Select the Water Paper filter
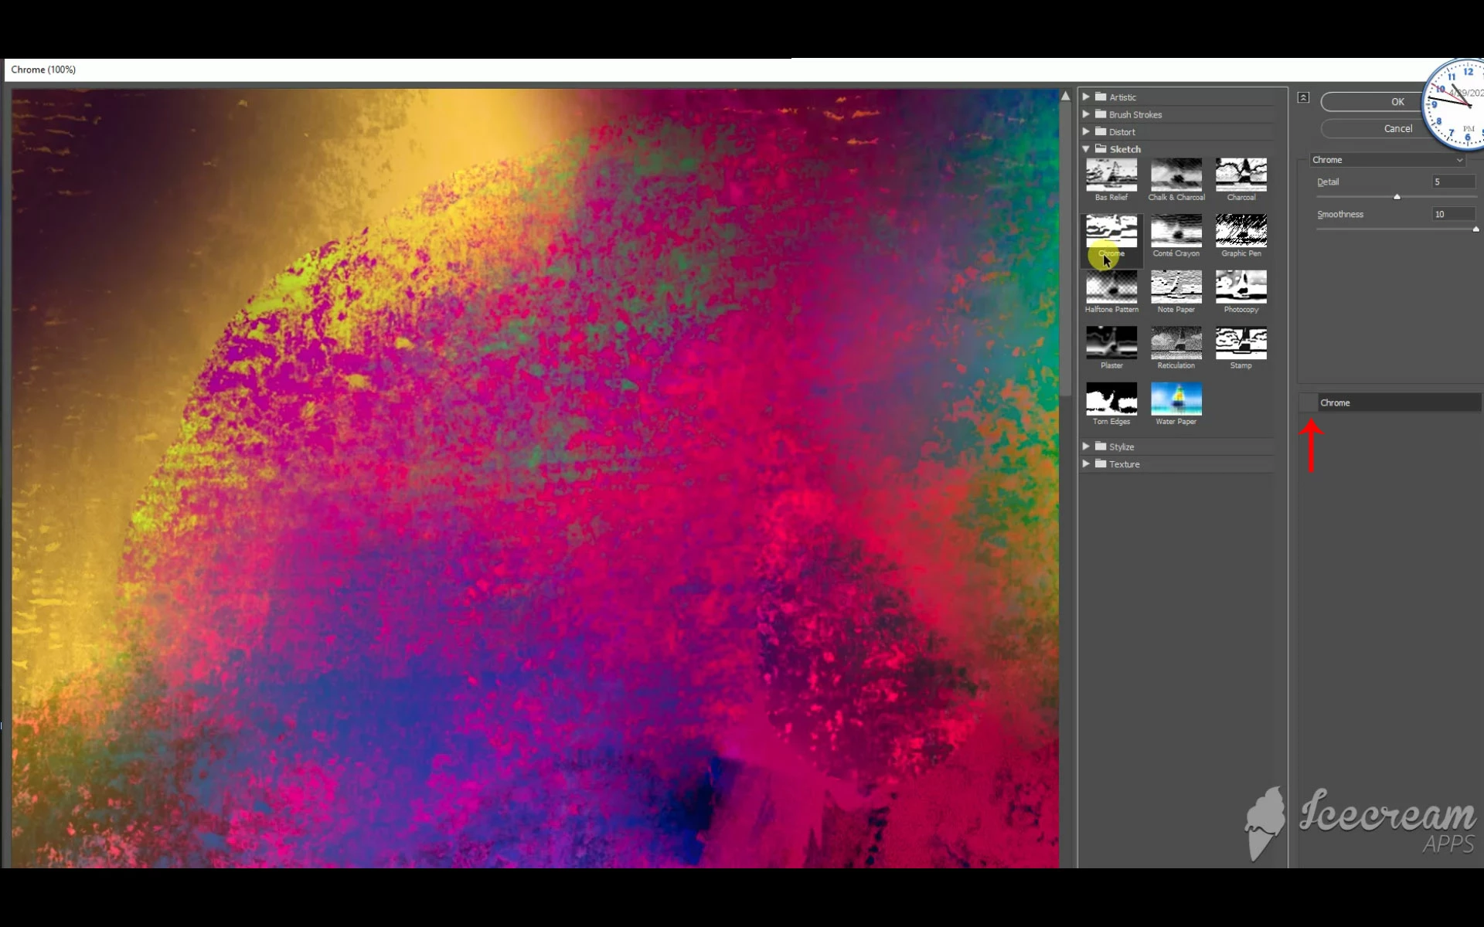The height and width of the screenshot is (927, 1484). coord(1176,399)
